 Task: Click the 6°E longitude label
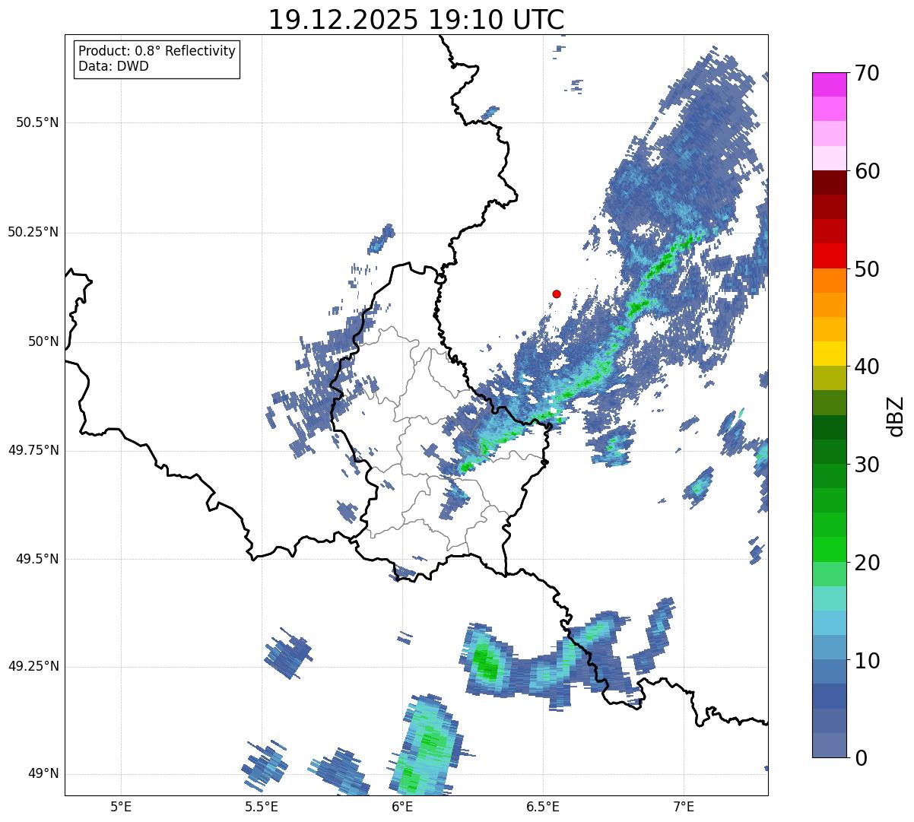[402, 806]
